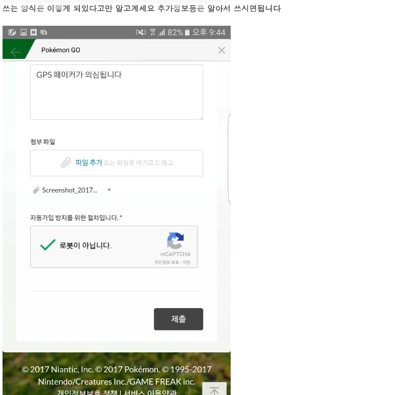
Task: Click the paperclip icon in file upload box
Action: tap(66, 163)
